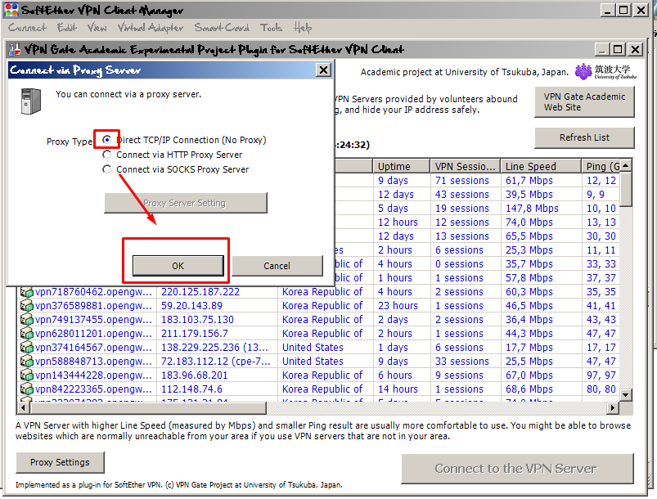
Task: Select server icon for vpn376589881.opengw
Action: [x=27, y=305]
